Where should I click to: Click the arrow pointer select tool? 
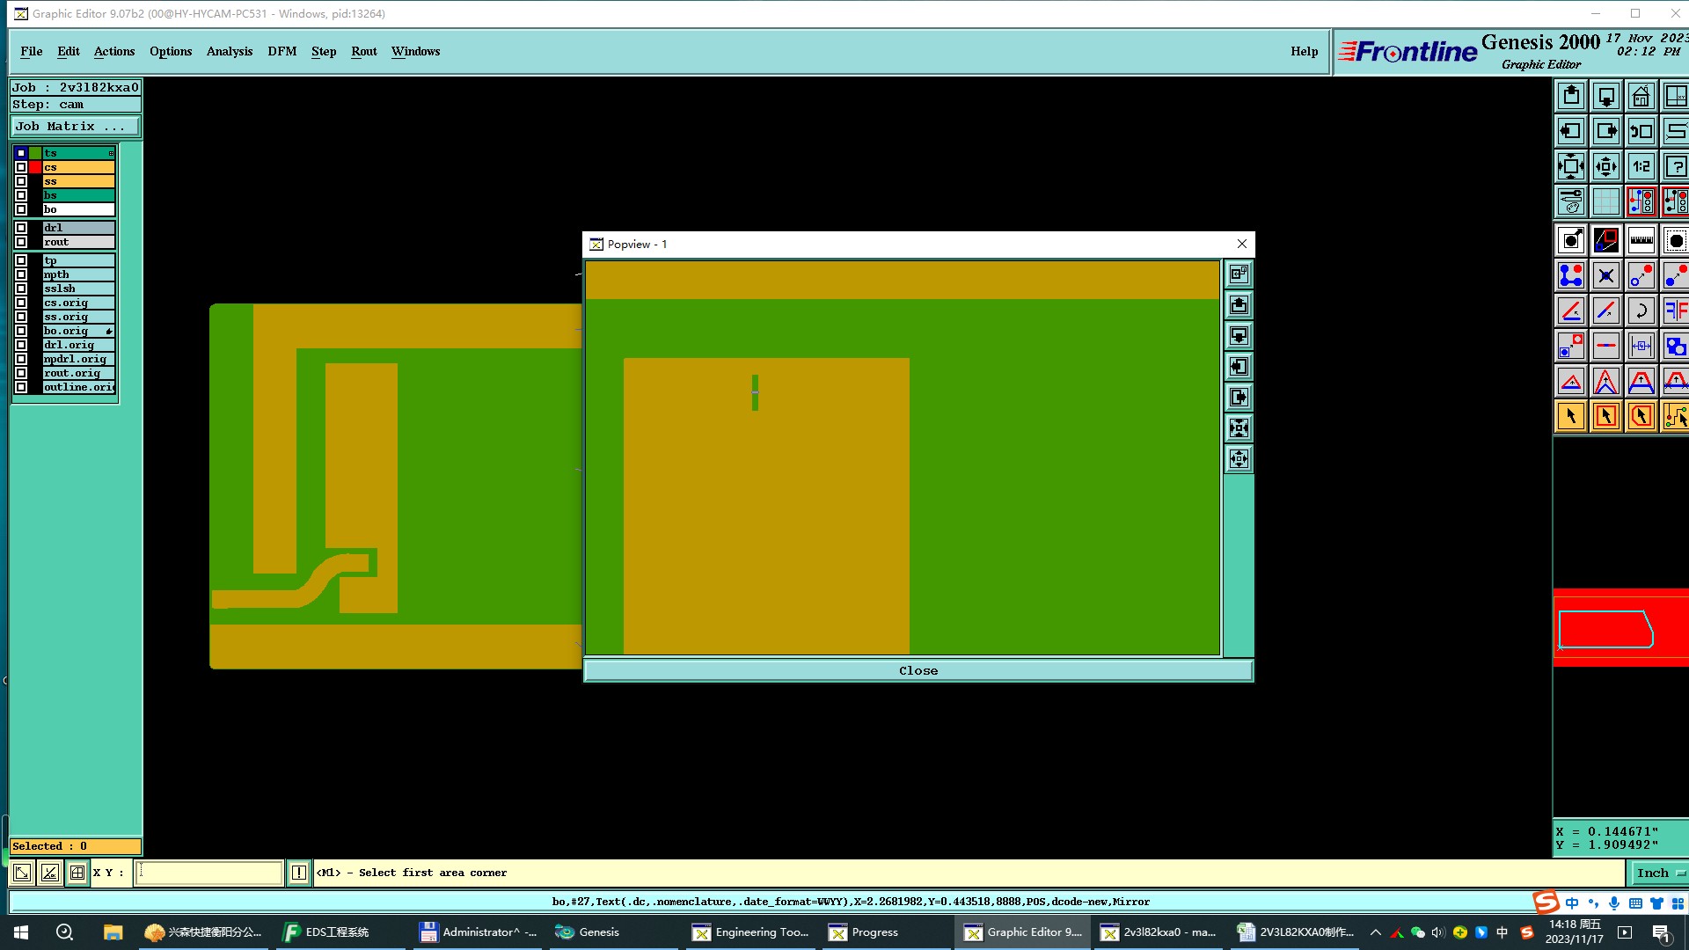point(1570,416)
